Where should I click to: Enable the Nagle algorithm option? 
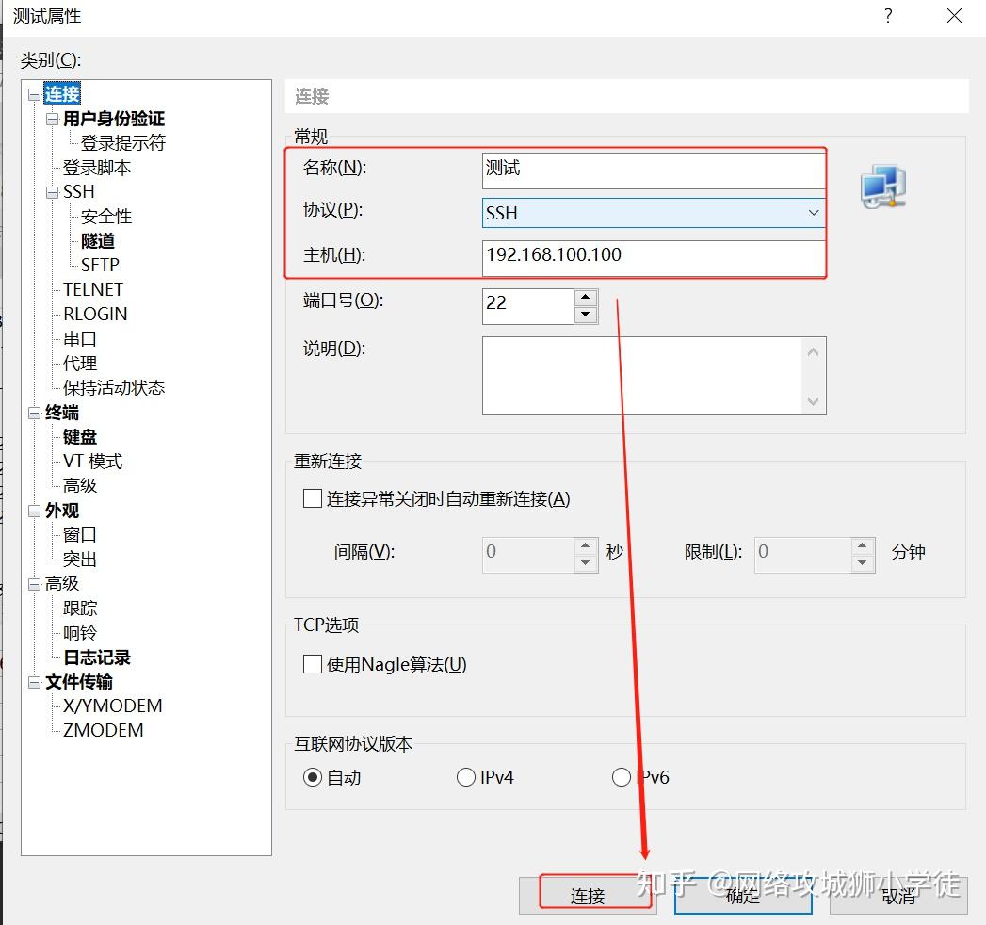pos(312,664)
